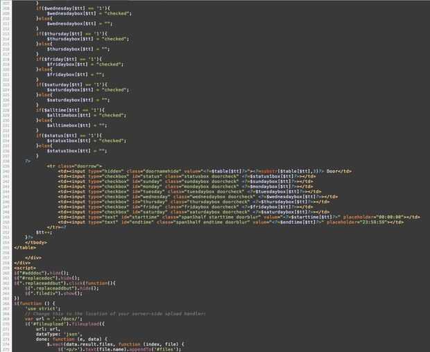This screenshot has height=352, width=430.
Task: Click the placeholder="00:00:00" attribute
Action: 373,217
